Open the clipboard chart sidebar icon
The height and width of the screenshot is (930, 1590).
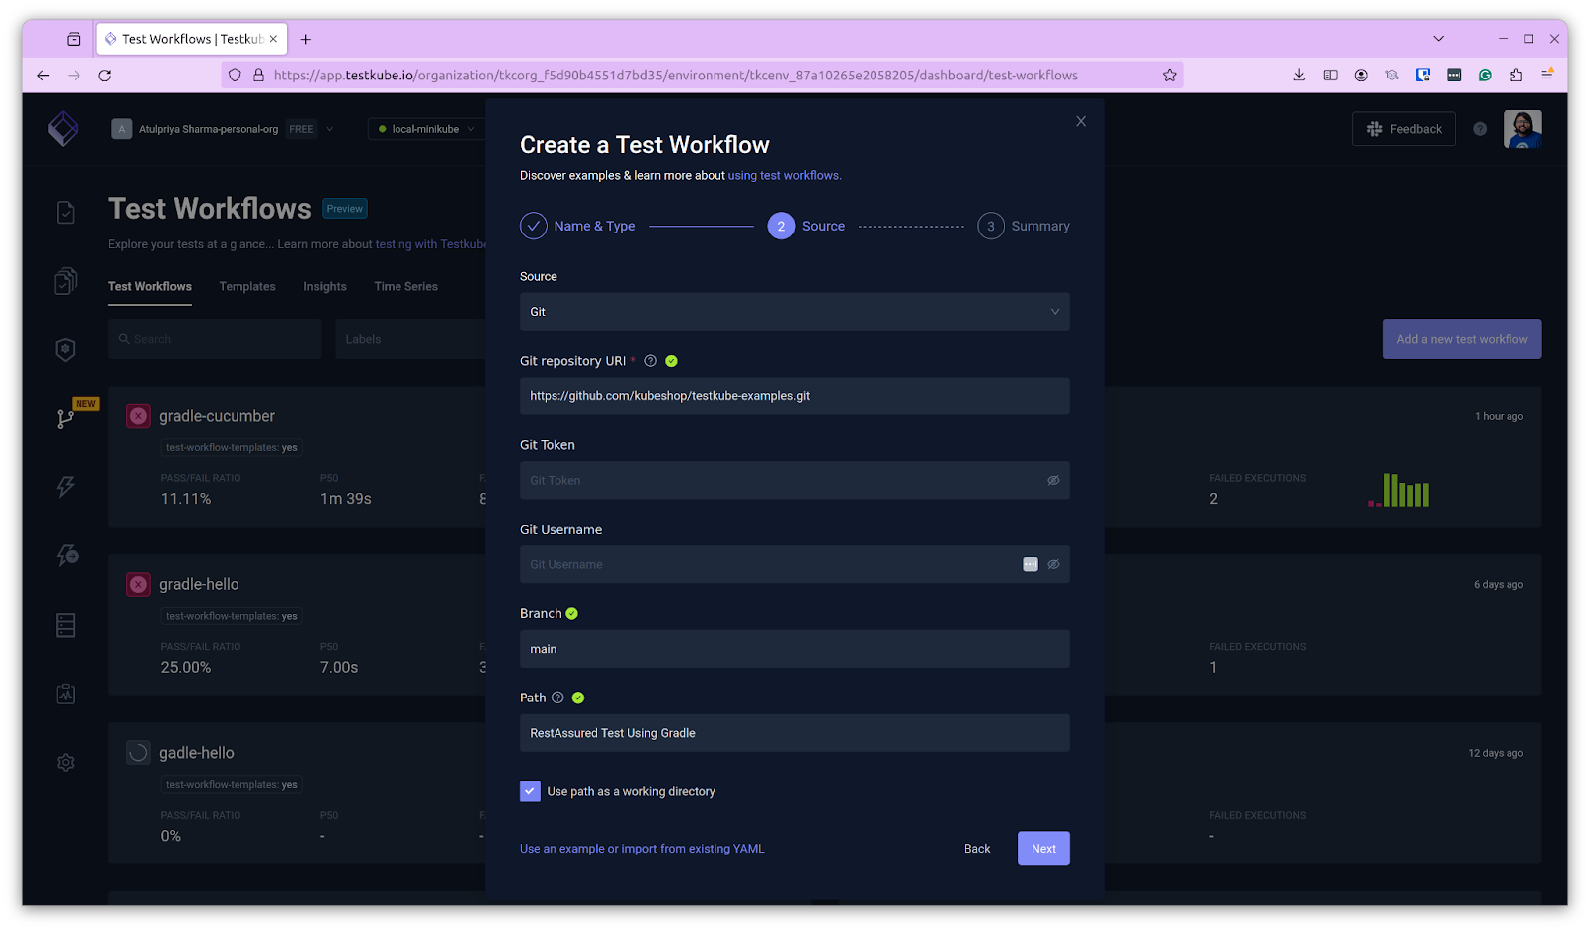pyautogui.click(x=66, y=694)
